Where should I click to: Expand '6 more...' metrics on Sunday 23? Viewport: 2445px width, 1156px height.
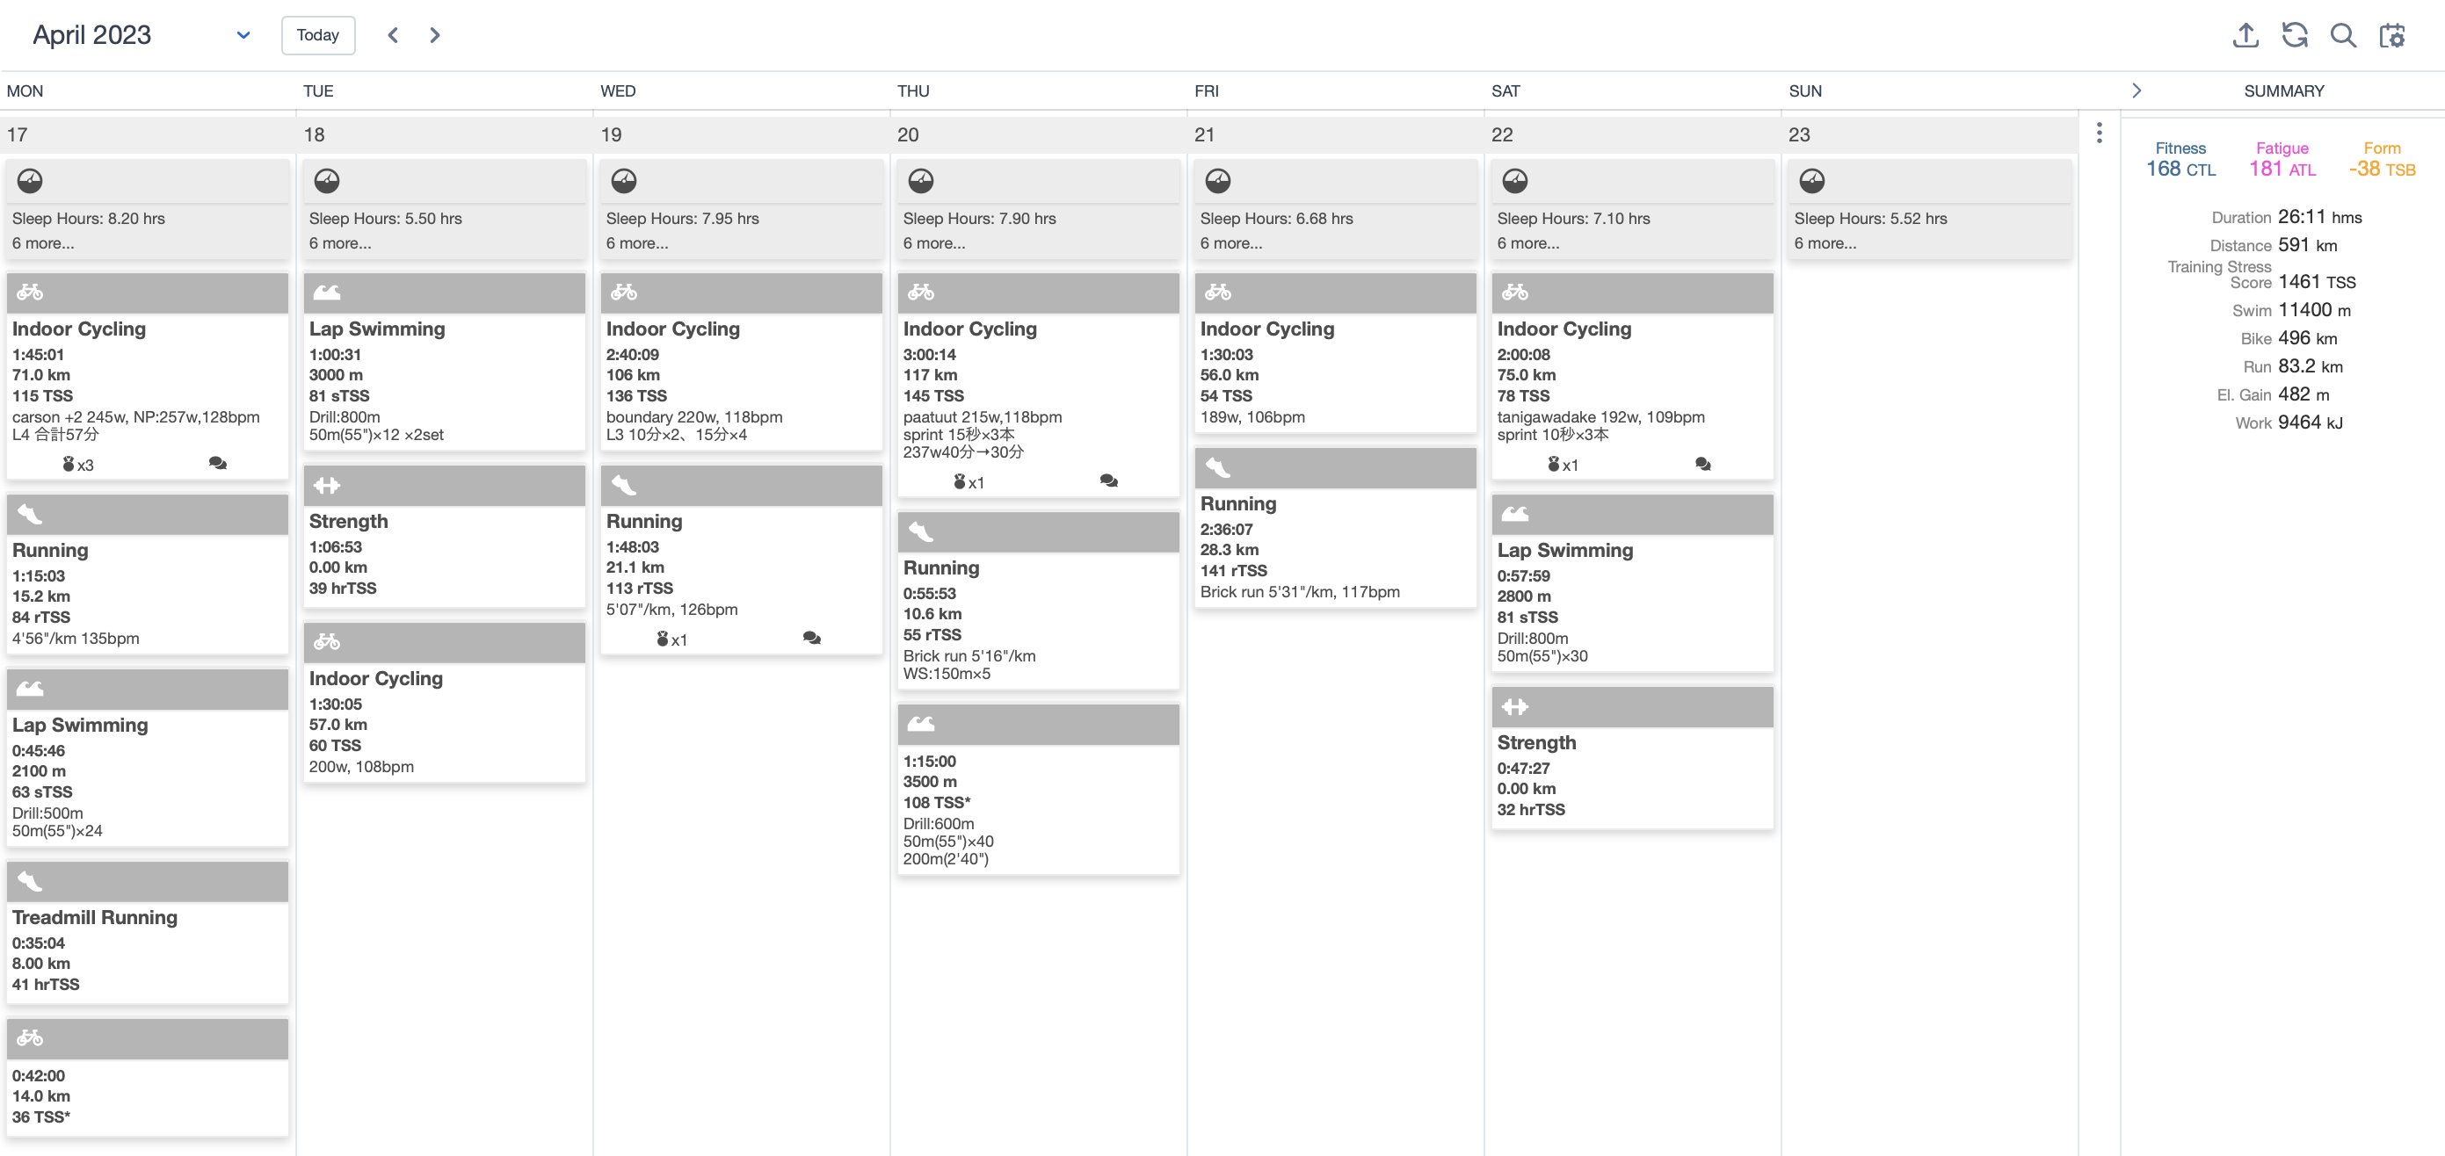1825,243
